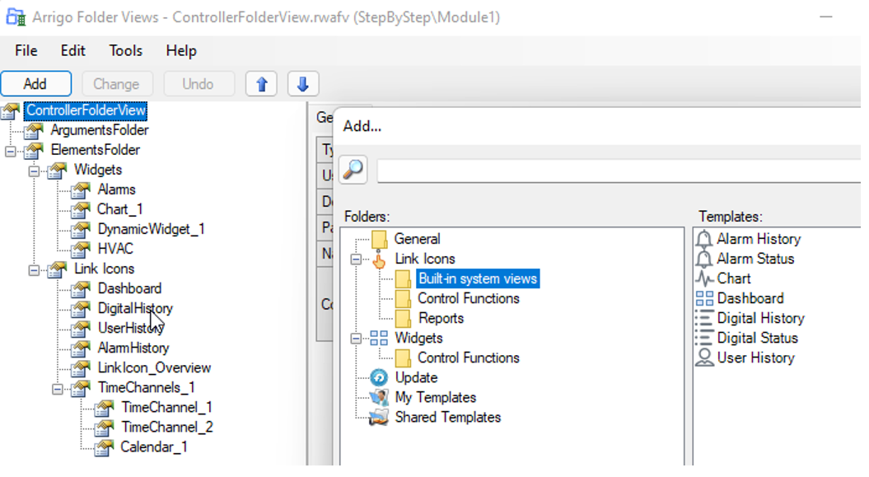This screenshot has width=869, height=477.
Task: Click the Shared Templates label
Action: (x=448, y=418)
